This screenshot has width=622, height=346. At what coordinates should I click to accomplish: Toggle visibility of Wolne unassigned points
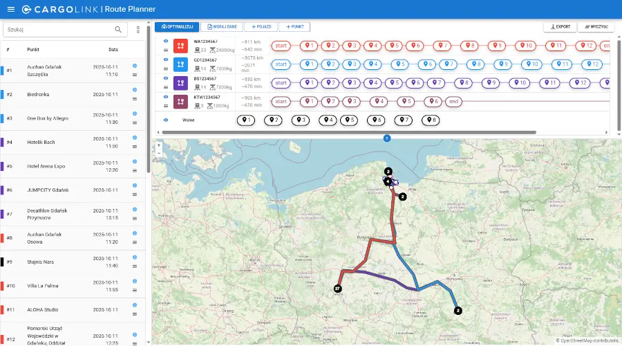(166, 120)
